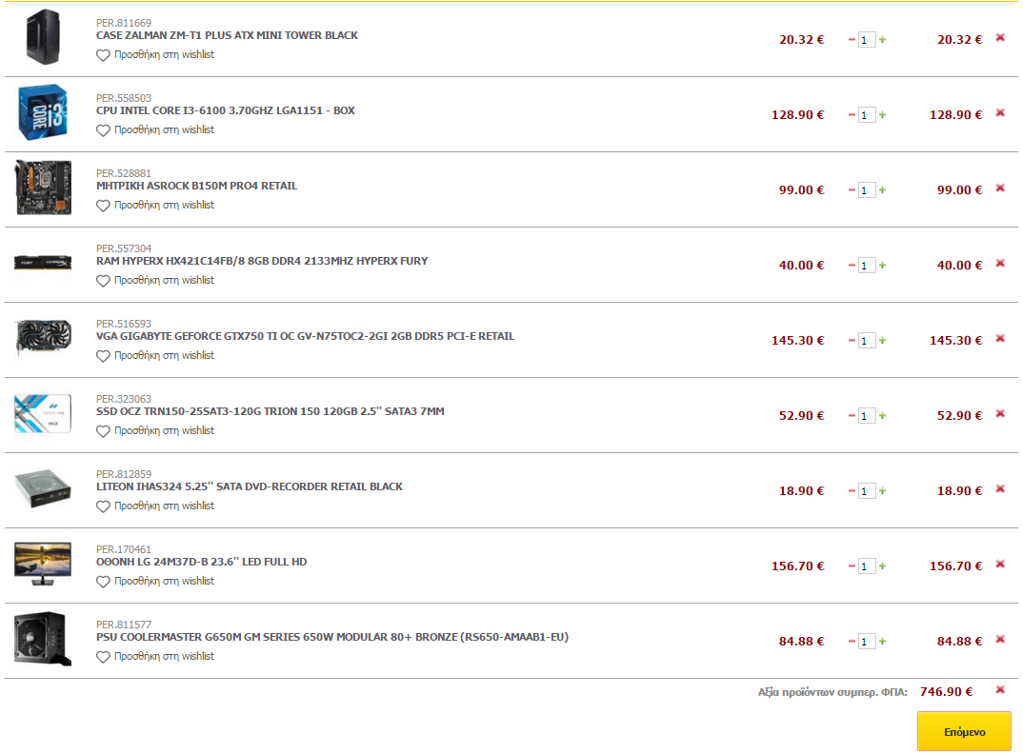Add ASRock motherboard to wishlist
The image size is (1023, 754).
(155, 205)
